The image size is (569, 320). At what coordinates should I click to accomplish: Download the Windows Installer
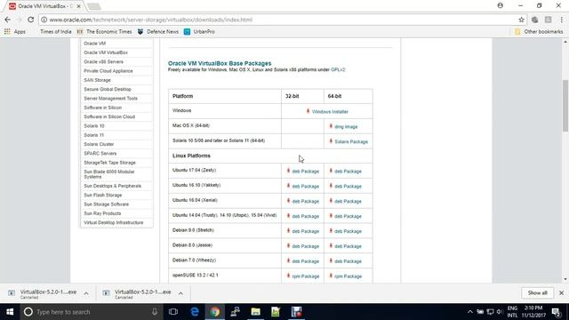tap(330, 112)
